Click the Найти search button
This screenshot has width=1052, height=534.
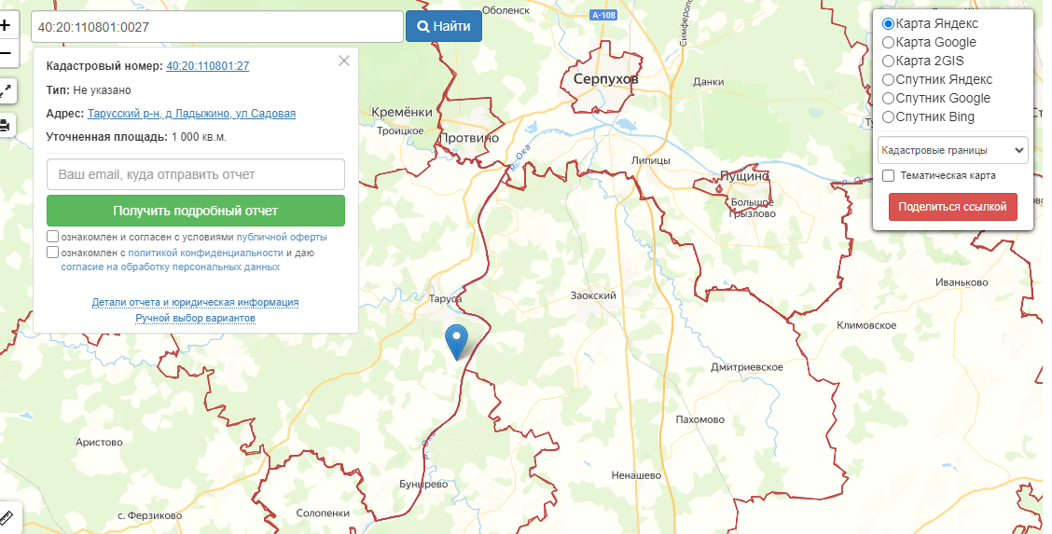pyautogui.click(x=444, y=26)
